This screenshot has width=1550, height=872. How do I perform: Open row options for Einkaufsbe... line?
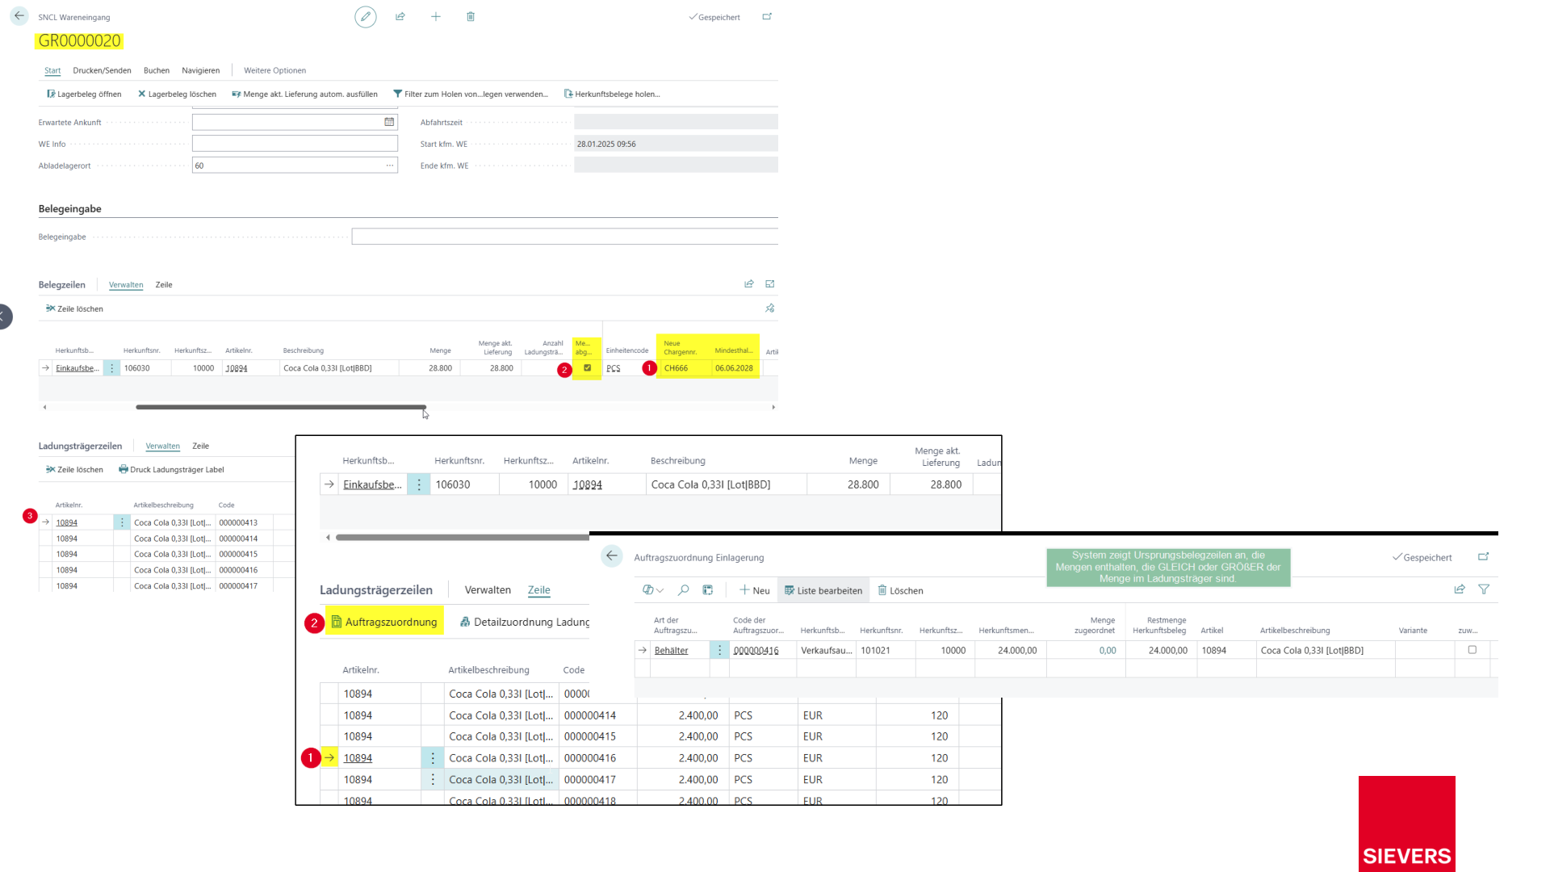111,368
